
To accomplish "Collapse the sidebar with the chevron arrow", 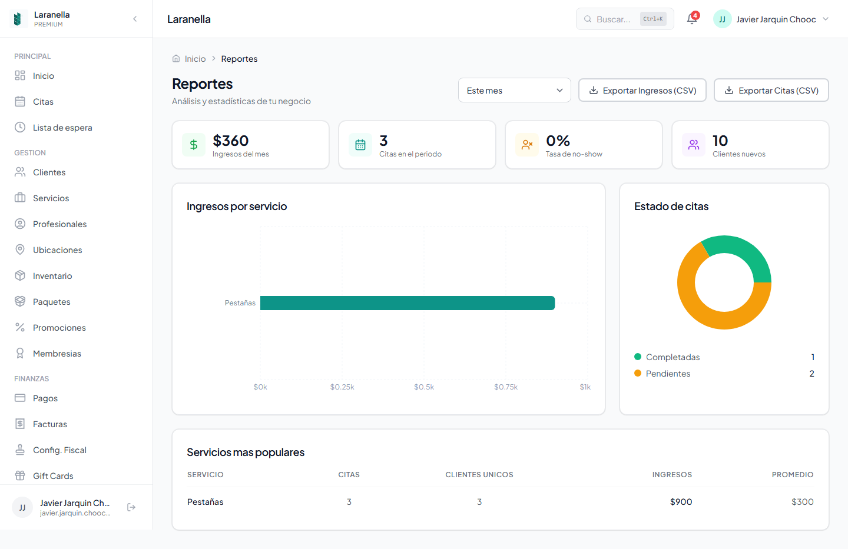I will [x=135, y=19].
